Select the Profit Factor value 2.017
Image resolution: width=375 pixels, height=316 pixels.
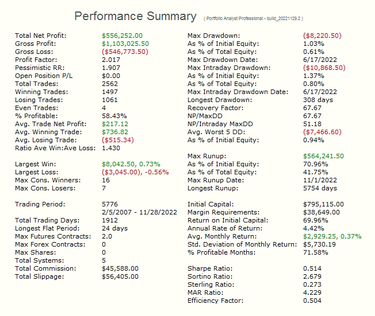[x=111, y=60]
